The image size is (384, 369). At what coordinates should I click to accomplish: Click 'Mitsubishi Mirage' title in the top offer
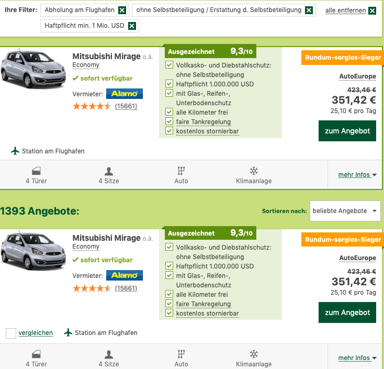coord(107,56)
